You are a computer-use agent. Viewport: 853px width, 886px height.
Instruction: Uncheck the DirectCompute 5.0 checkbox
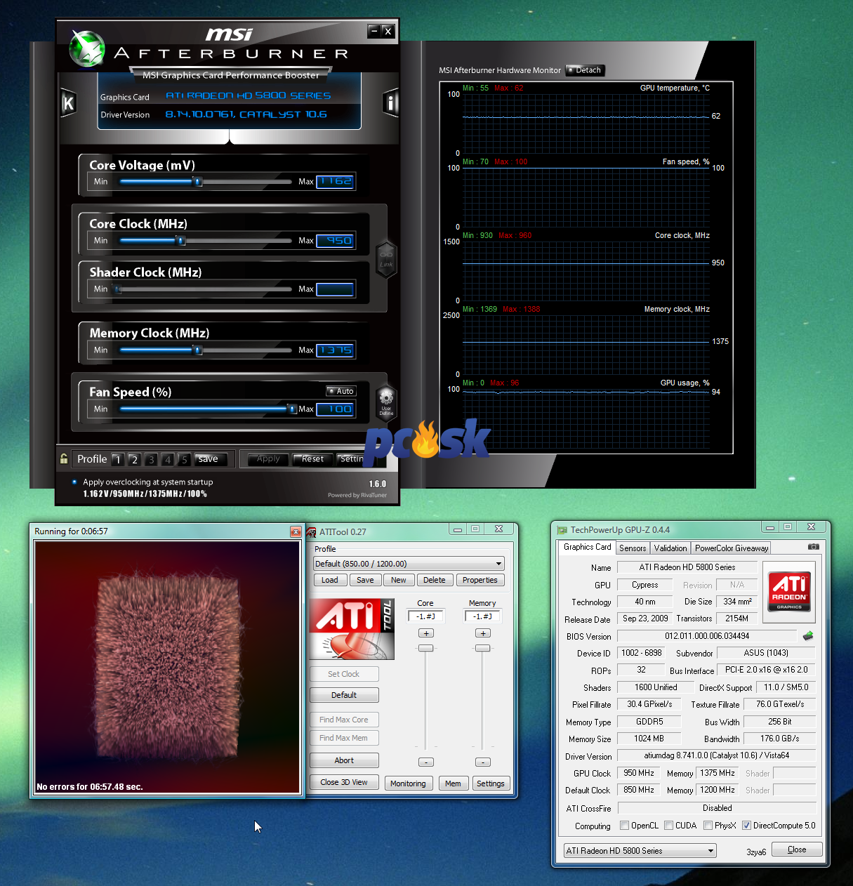tap(746, 826)
